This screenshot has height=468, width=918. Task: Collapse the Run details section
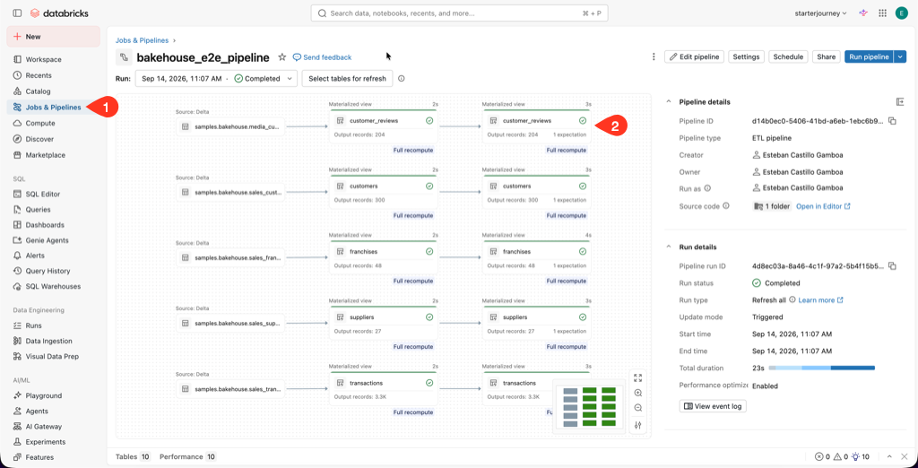(669, 247)
